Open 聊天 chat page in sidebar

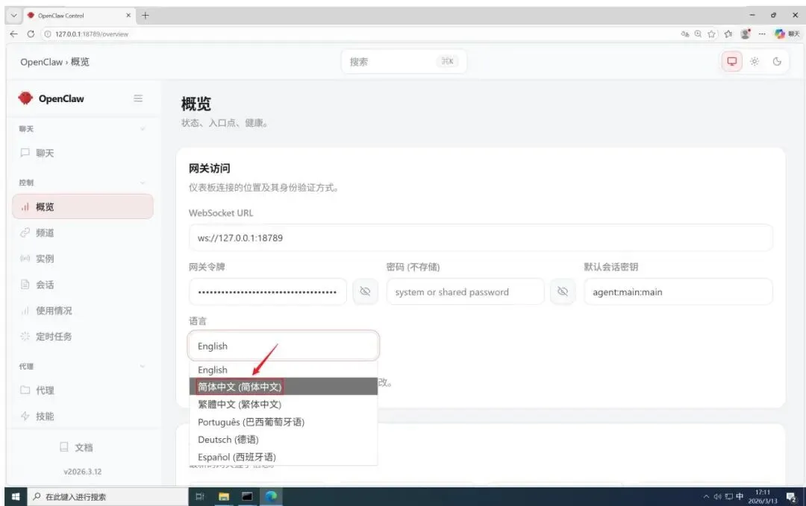coord(82,153)
